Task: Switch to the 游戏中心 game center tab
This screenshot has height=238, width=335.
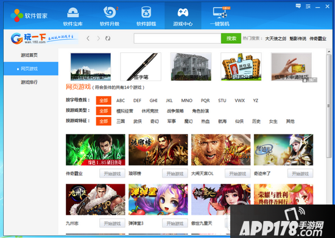Action: point(183,16)
